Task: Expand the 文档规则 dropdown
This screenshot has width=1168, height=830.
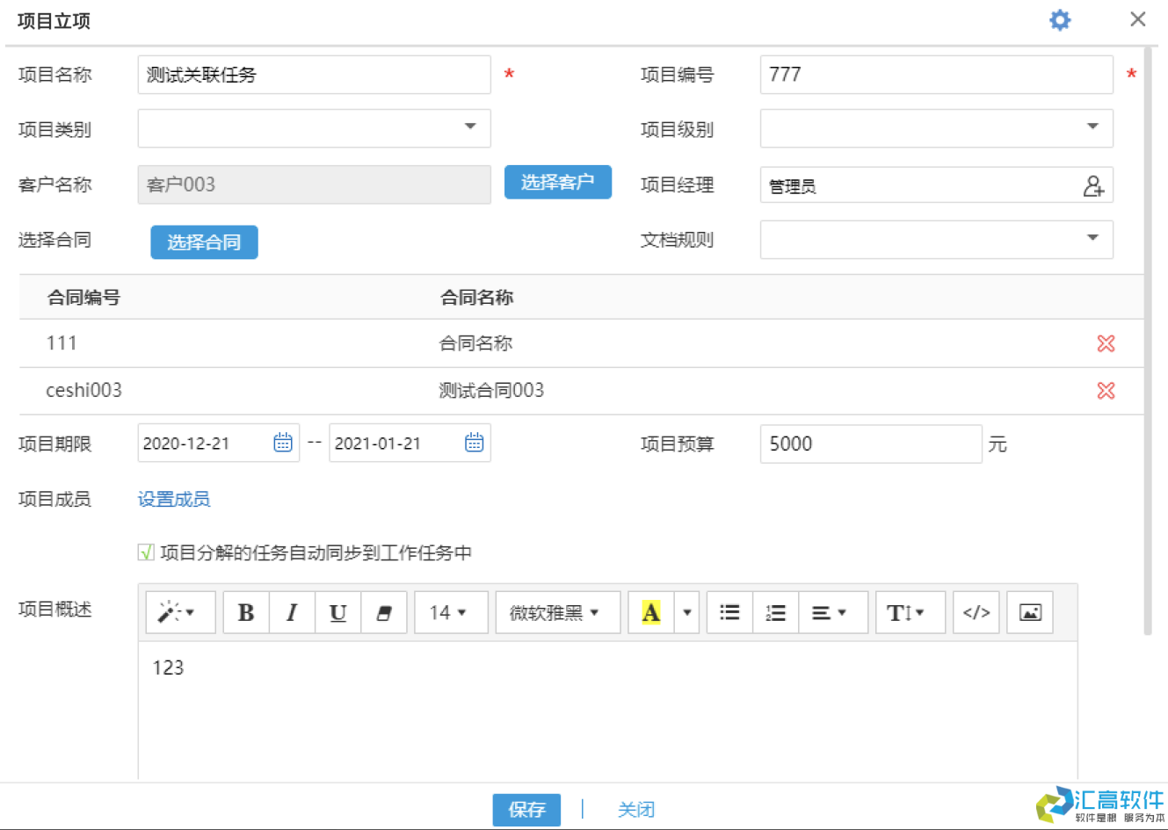Action: point(1092,239)
